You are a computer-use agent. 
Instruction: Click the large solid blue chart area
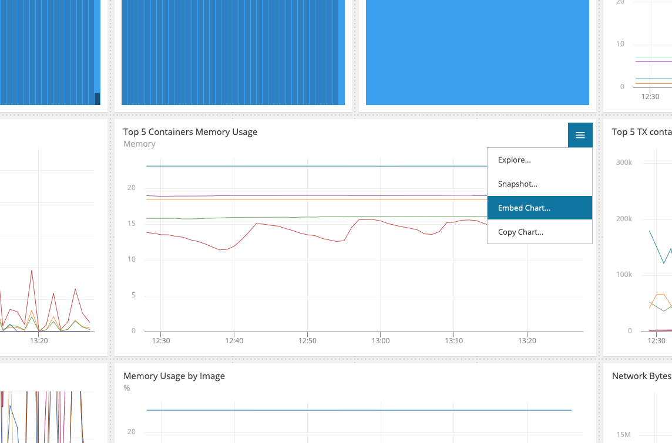(x=477, y=52)
